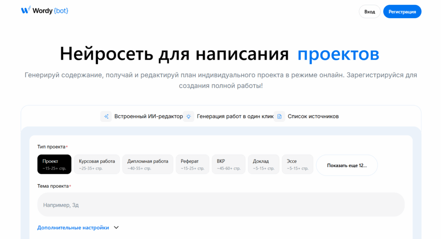Click the Wordy W logo icon
441x239 pixels.
pyautogui.click(x=25, y=10)
